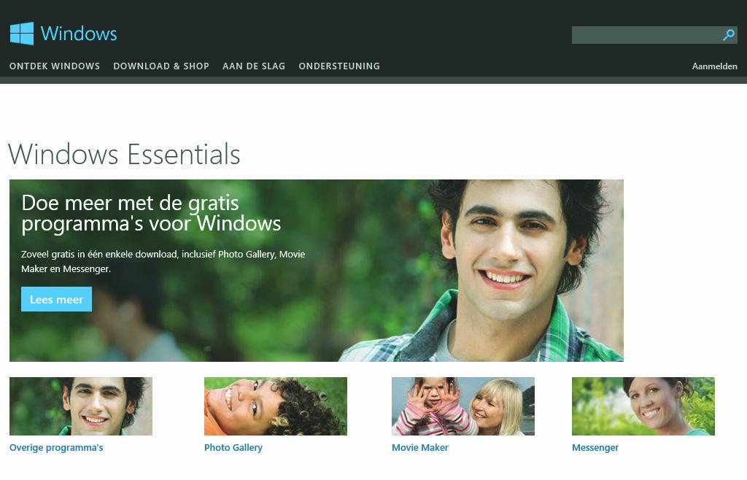747x480 pixels.
Task: Open the Messenger text link
Action: 595,448
